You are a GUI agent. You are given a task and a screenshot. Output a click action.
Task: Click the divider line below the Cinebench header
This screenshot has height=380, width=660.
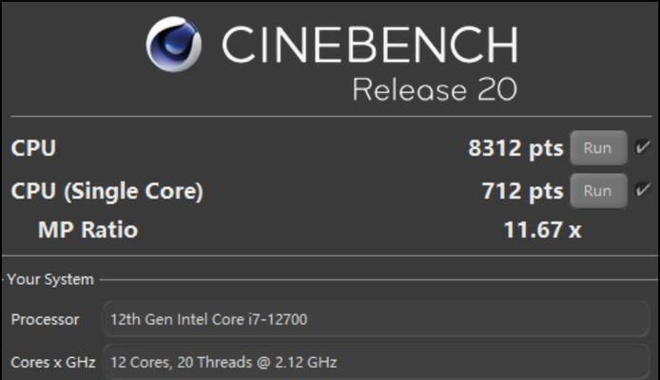tap(331, 116)
